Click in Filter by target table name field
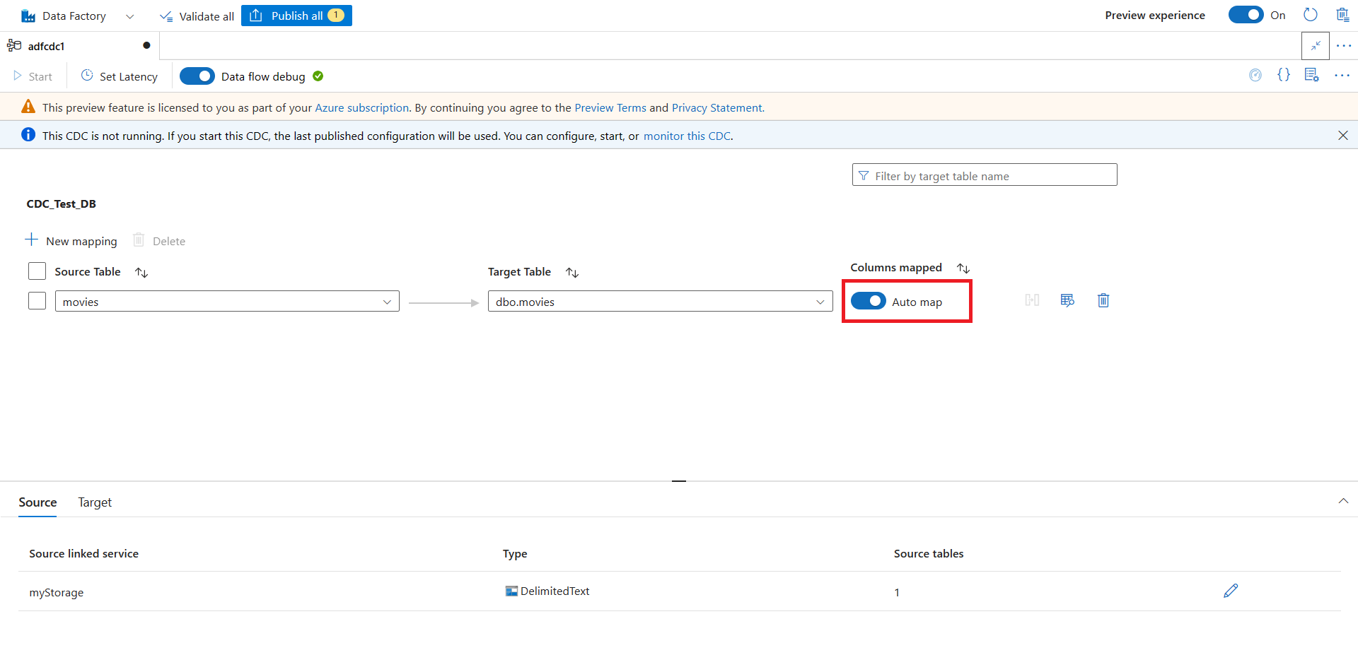The image size is (1358, 655). 985,176
